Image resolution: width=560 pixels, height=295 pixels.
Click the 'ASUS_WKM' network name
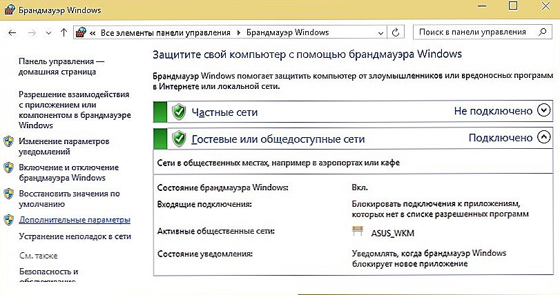(392, 234)
